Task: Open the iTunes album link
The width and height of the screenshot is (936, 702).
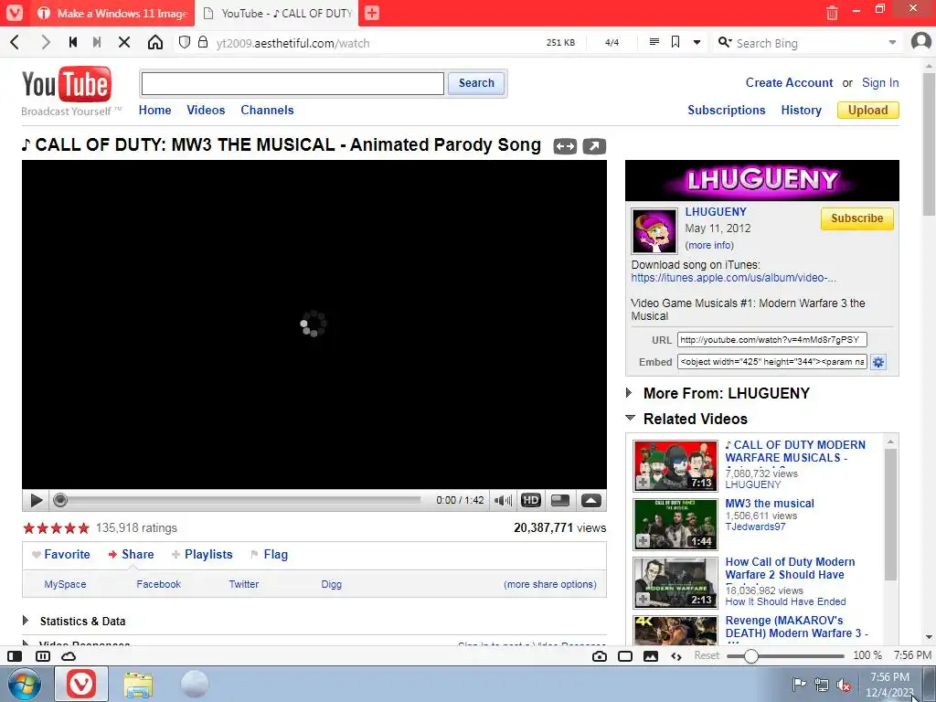Action: [x=733, y=278]
